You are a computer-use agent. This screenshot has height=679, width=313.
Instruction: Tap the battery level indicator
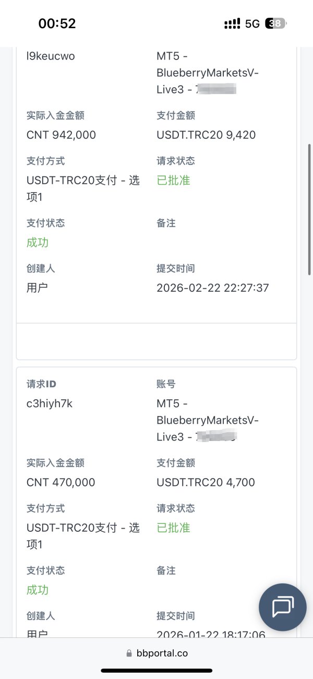pyautogui.click(x=275, y=23)
